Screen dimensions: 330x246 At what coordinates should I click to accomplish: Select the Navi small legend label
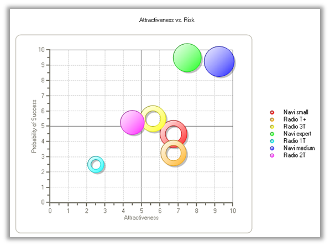(296, 112)
